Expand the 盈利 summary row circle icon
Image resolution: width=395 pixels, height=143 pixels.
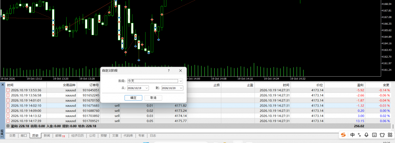[8, 126]
